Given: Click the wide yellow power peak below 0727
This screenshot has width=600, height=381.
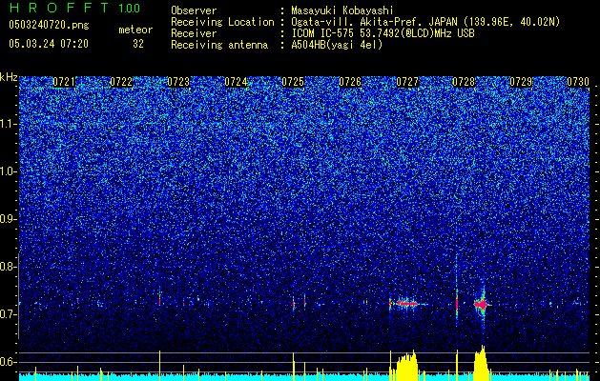Looking at the screenshot, I should point(406,366).
